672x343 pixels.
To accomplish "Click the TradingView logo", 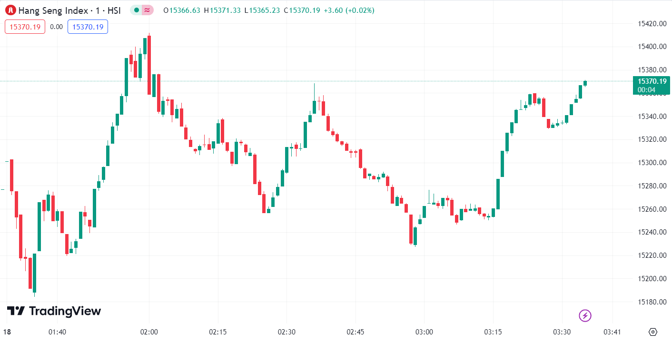I will point(54,311).
